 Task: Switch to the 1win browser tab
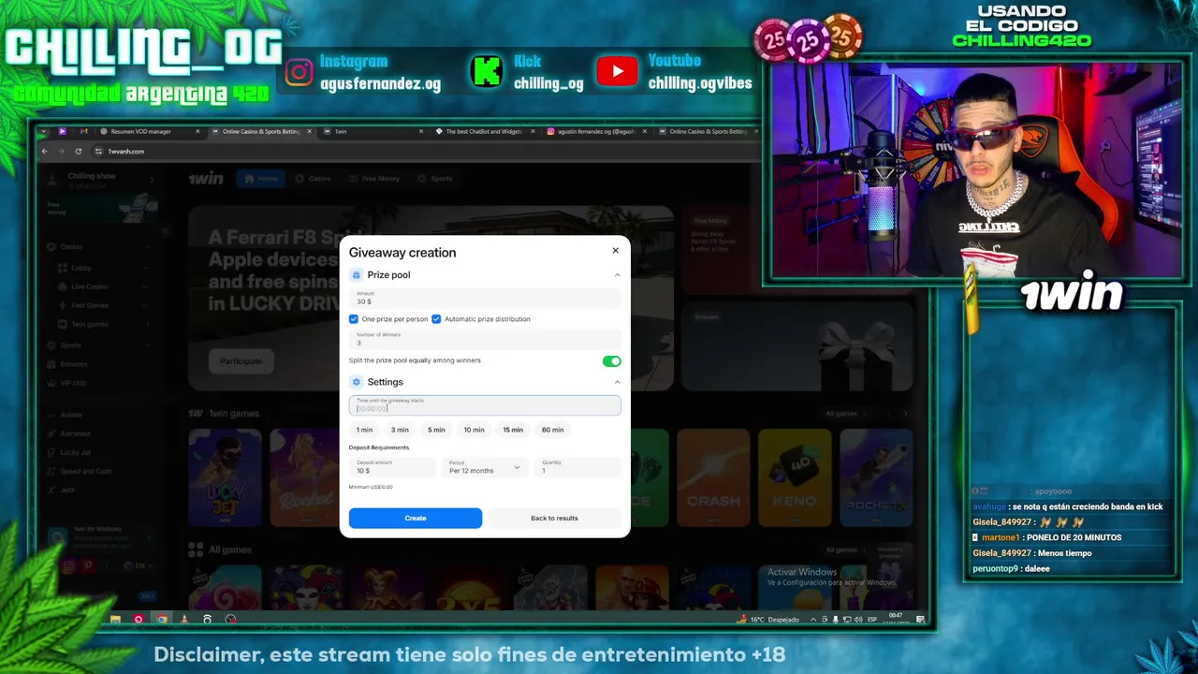click(374, 131)
